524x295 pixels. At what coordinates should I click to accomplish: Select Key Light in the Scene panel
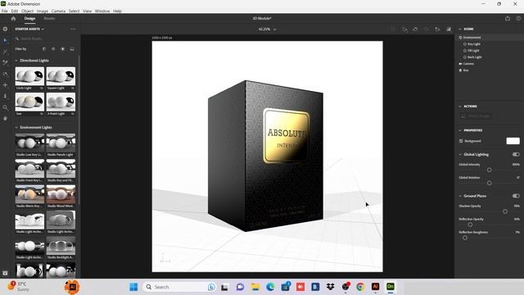473,44
